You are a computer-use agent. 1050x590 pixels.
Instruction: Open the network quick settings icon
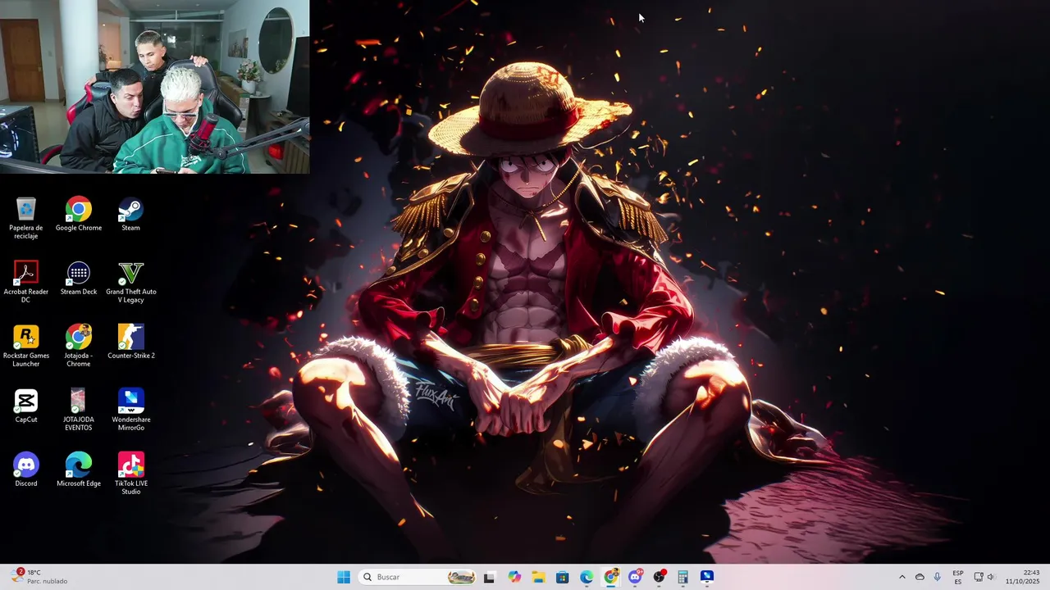(x=979, y=577)
